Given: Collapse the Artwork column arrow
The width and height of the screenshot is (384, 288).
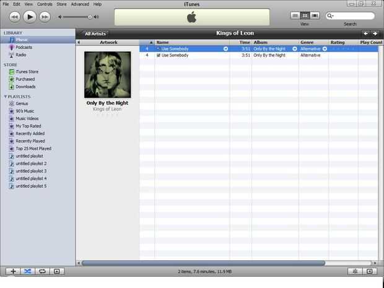Looking at the screenshot, I should pyautogui.click(x=79, y=42).
